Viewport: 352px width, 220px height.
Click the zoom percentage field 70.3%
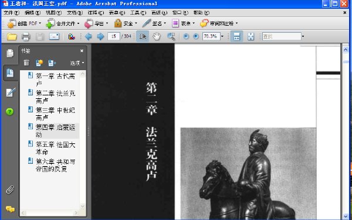211,36
